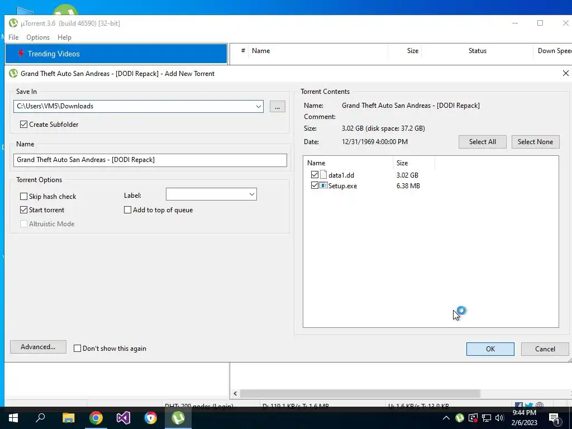
Task: Click the Twitter bird icon in the status bar
Action: tap(529, 405)
